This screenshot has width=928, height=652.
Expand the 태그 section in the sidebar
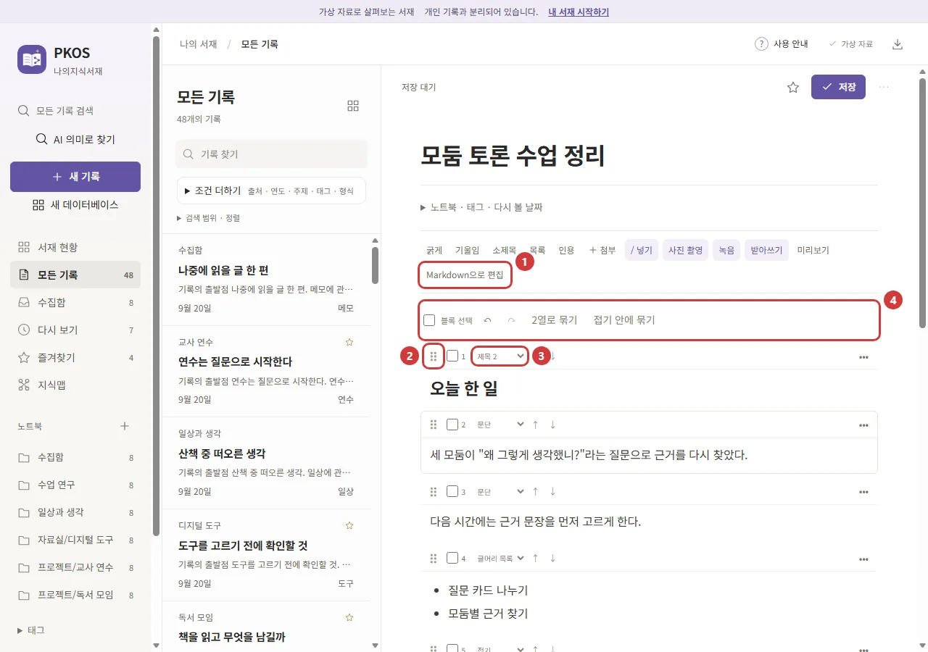click(x=31, y=630)
